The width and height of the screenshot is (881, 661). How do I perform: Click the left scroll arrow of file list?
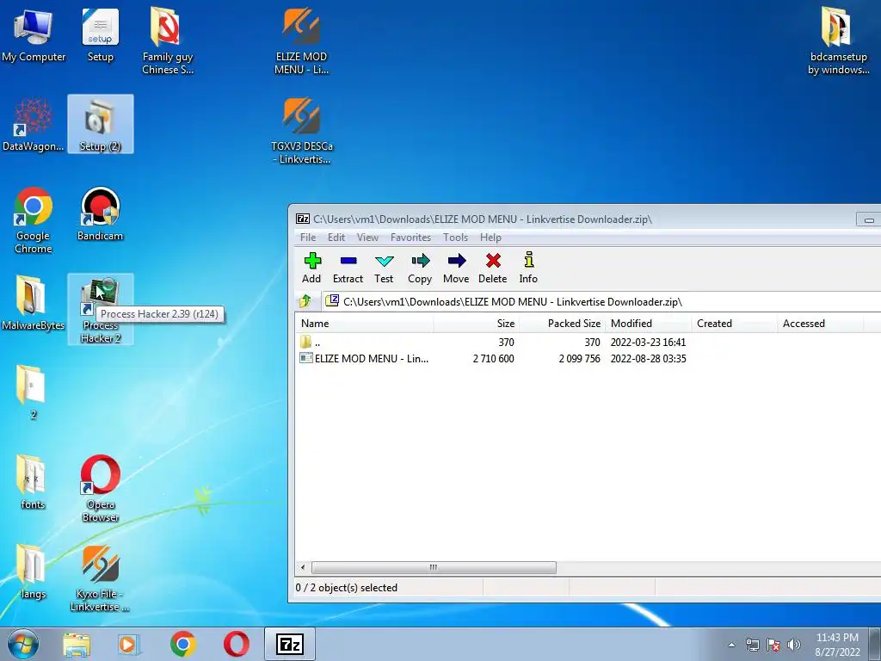coord(303,567)
